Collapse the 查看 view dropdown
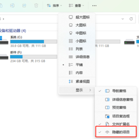The image size is (139, 139). (x=76, y=5)
